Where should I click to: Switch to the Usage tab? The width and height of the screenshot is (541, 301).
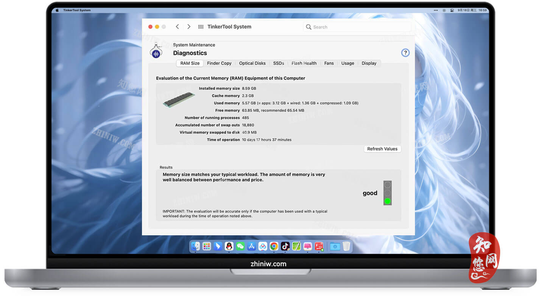click(x=348, y=63)
